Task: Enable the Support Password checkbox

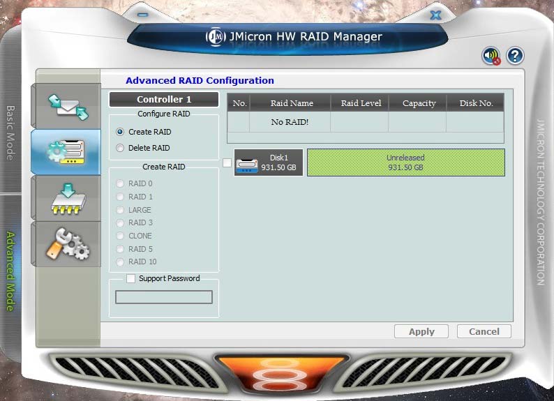Action: tap(131, 278)
